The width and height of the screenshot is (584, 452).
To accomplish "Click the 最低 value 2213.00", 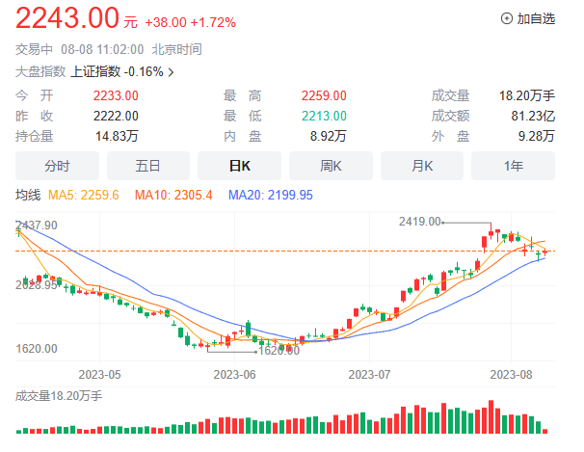I will tap(324, 116).
